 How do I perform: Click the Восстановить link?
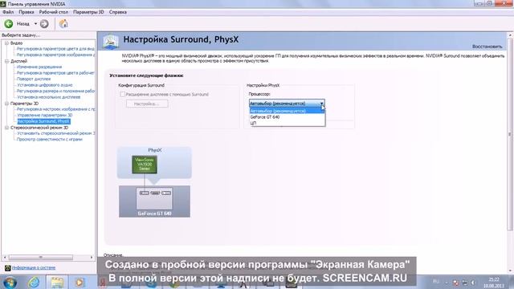tap(487, 47)
